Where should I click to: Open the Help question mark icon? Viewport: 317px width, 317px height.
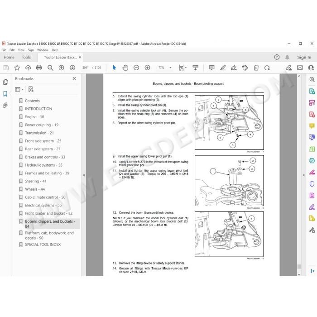click(277, 57)
